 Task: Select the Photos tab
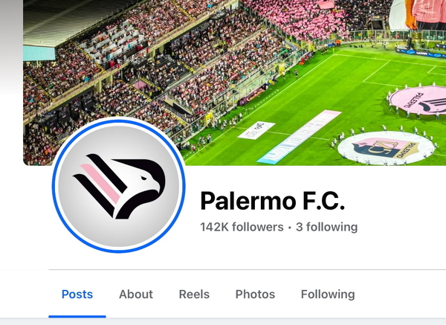255,295
